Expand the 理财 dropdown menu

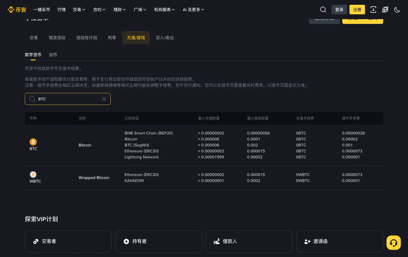tap(120, 10)
